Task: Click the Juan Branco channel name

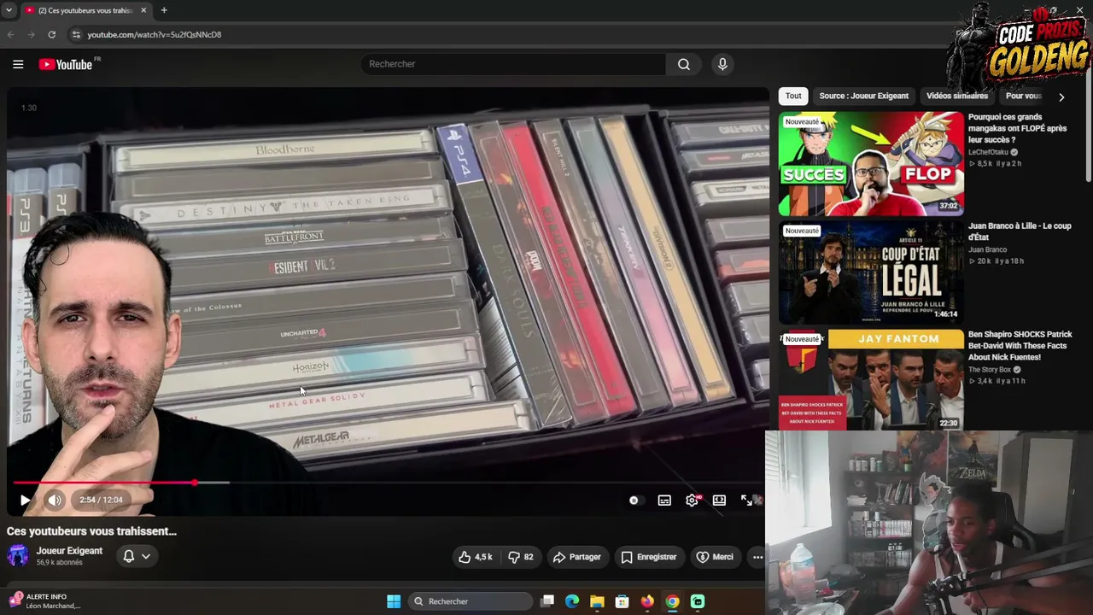Action: (x=987, y=249)
